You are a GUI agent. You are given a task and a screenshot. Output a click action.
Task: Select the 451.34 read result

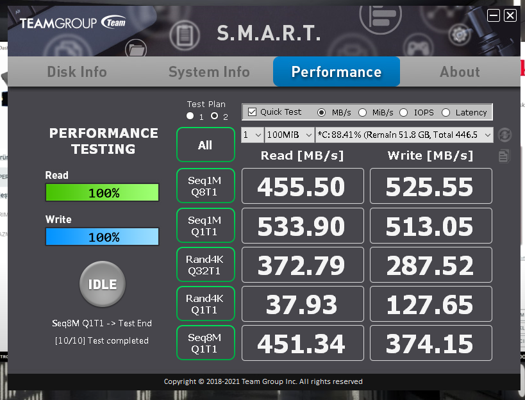click(x=303, y=343)
